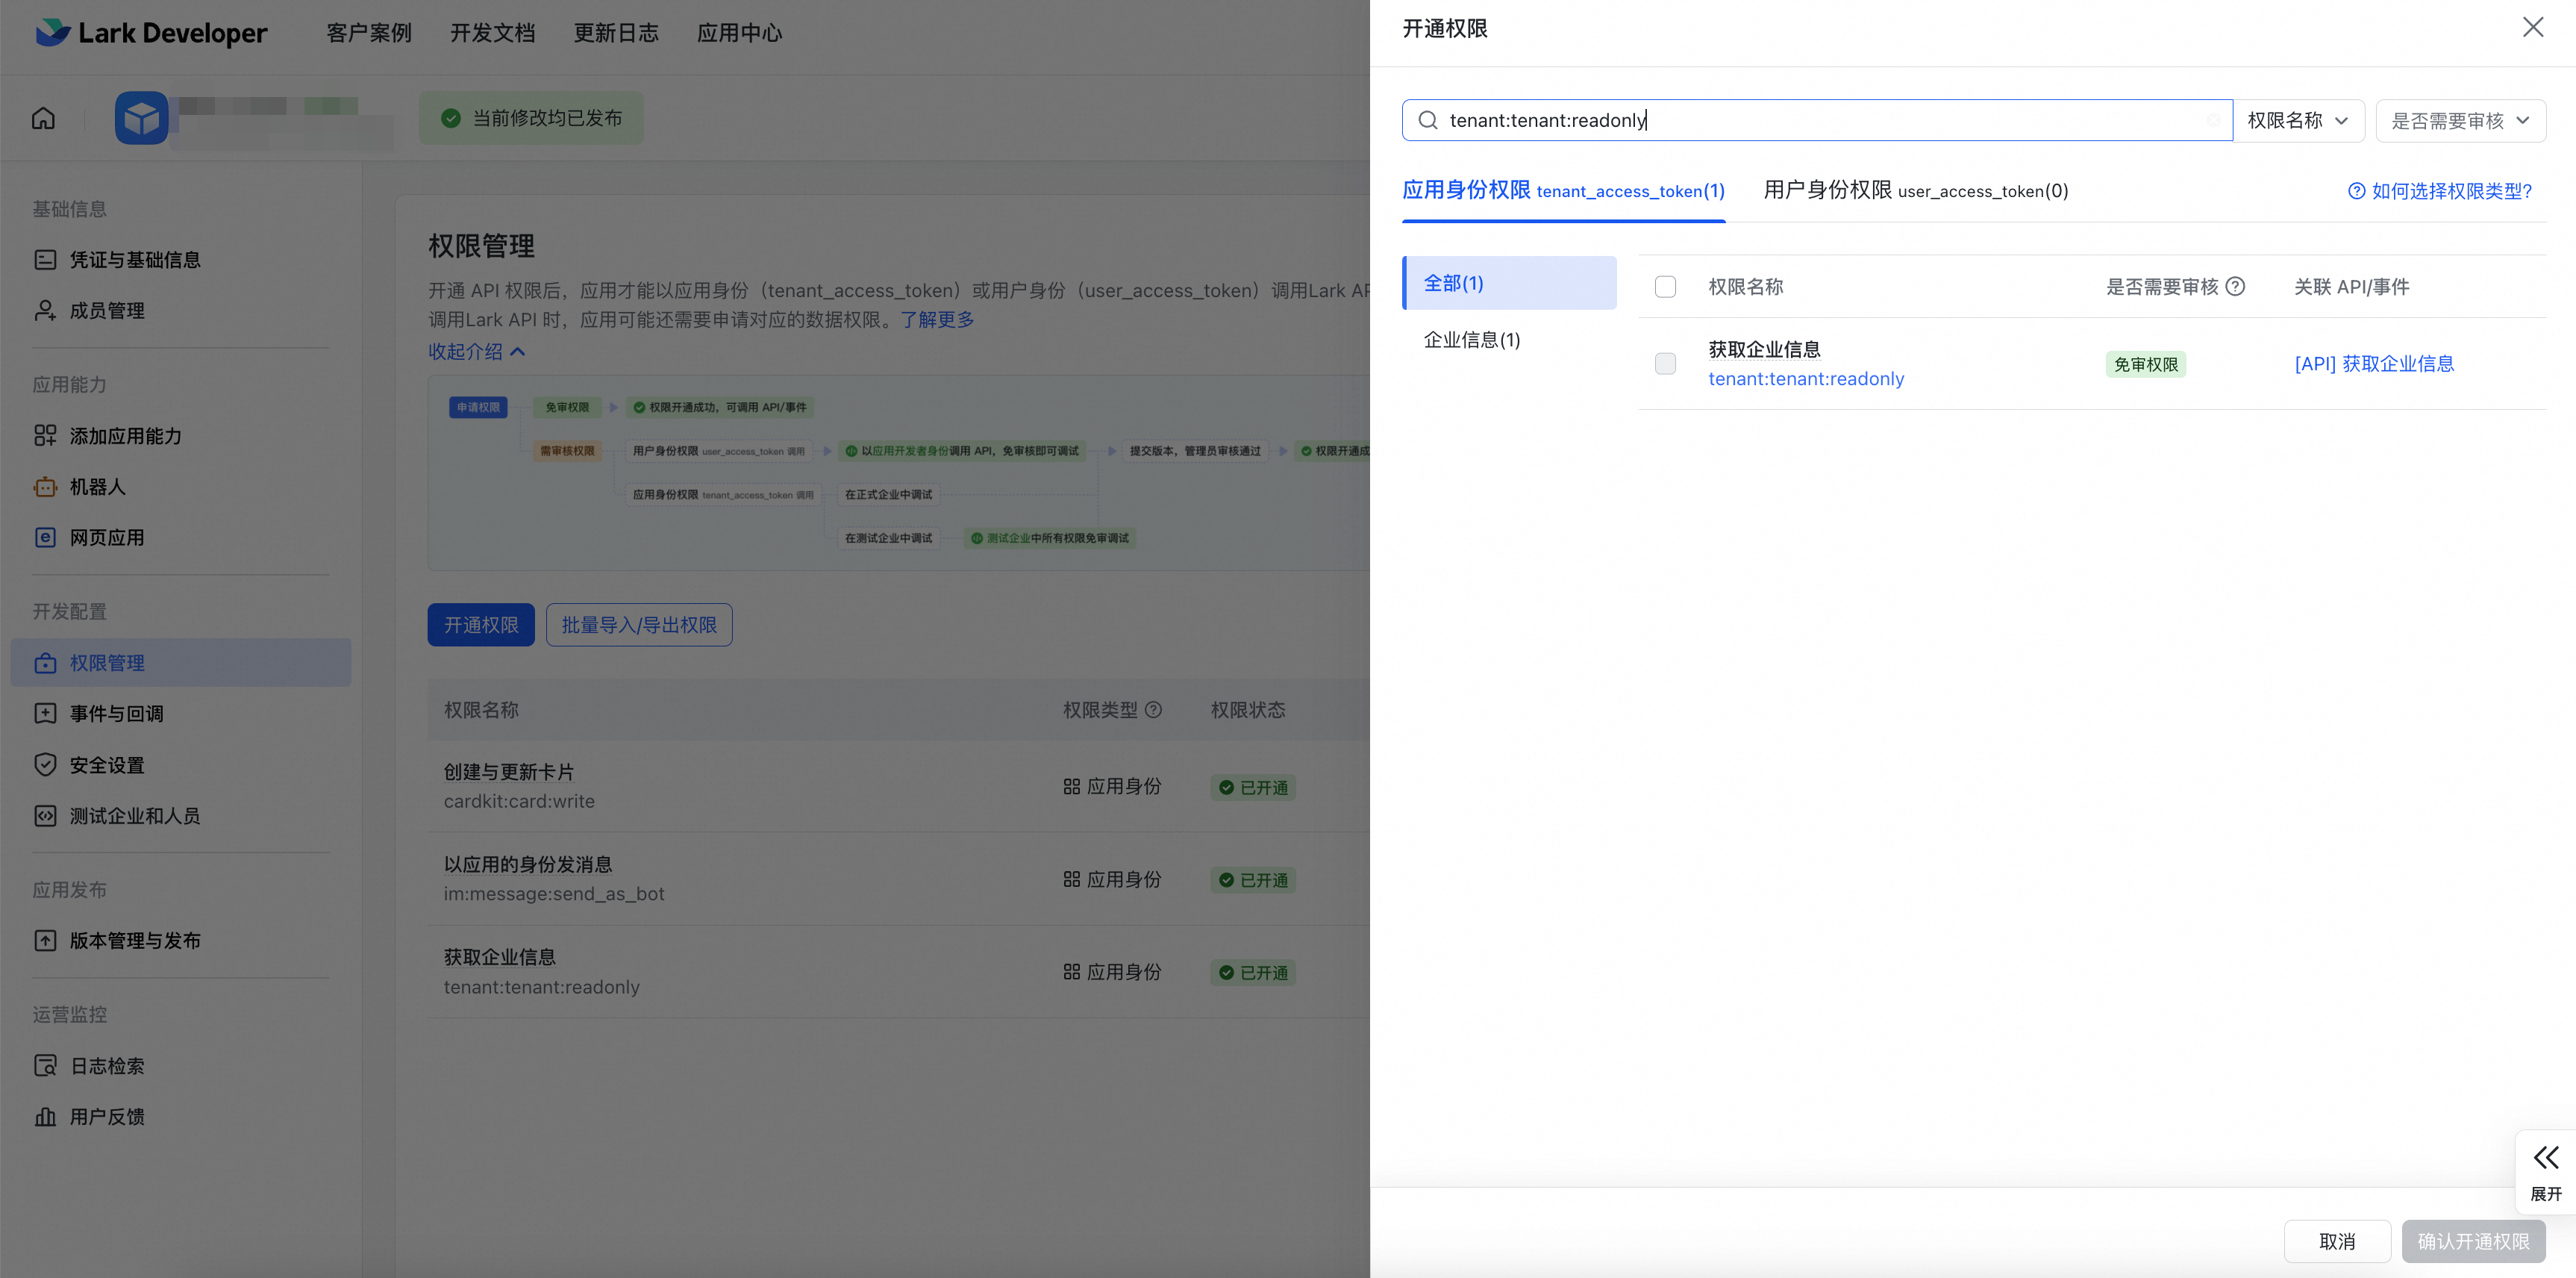Viewport: 2576px width, 1278px height.
Task: Click the 日志检索 log search icon
Action: 45,1066
